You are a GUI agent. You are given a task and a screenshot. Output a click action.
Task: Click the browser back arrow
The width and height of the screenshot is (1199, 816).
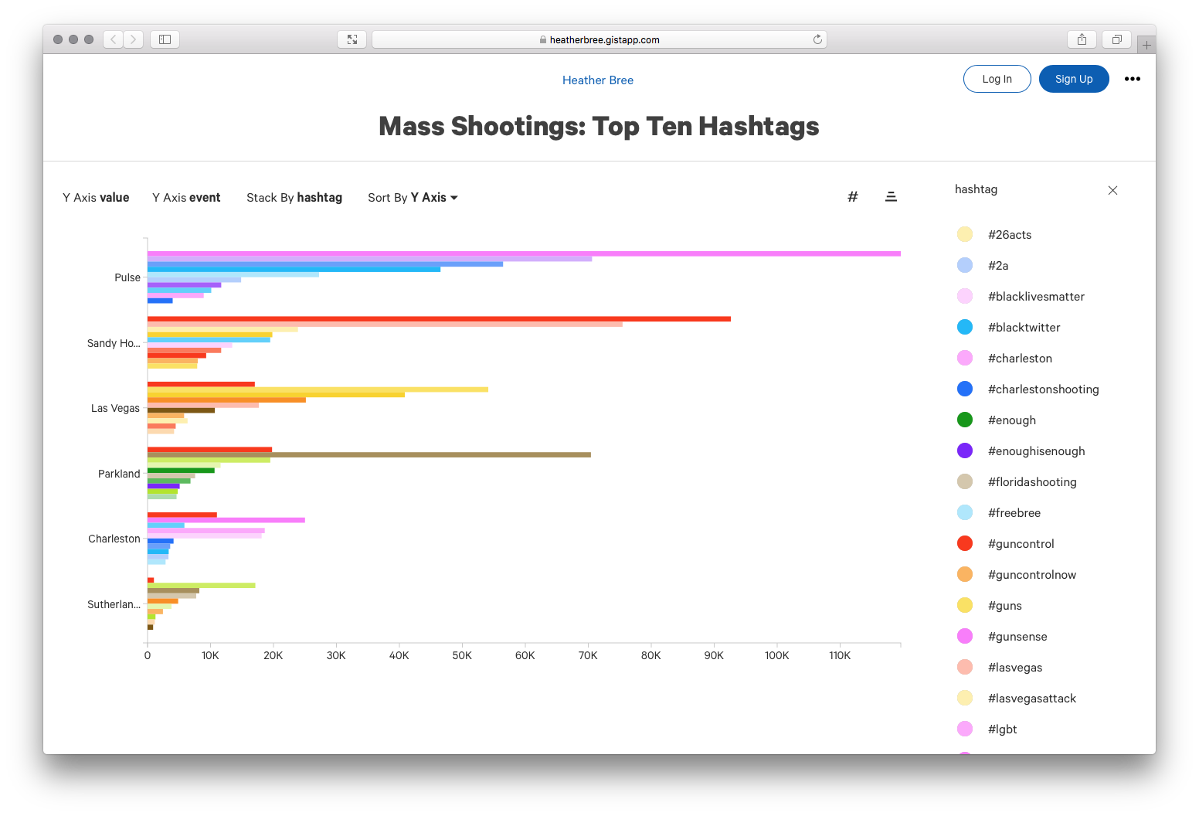tap(113, 39)
